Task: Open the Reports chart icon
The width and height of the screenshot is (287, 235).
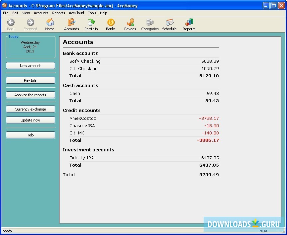Action: tap(189, 22)
